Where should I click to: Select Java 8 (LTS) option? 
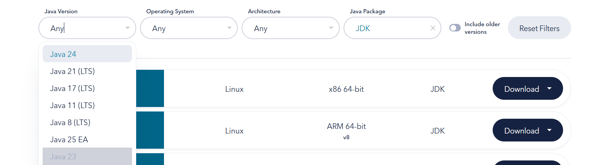coord(87,123)
